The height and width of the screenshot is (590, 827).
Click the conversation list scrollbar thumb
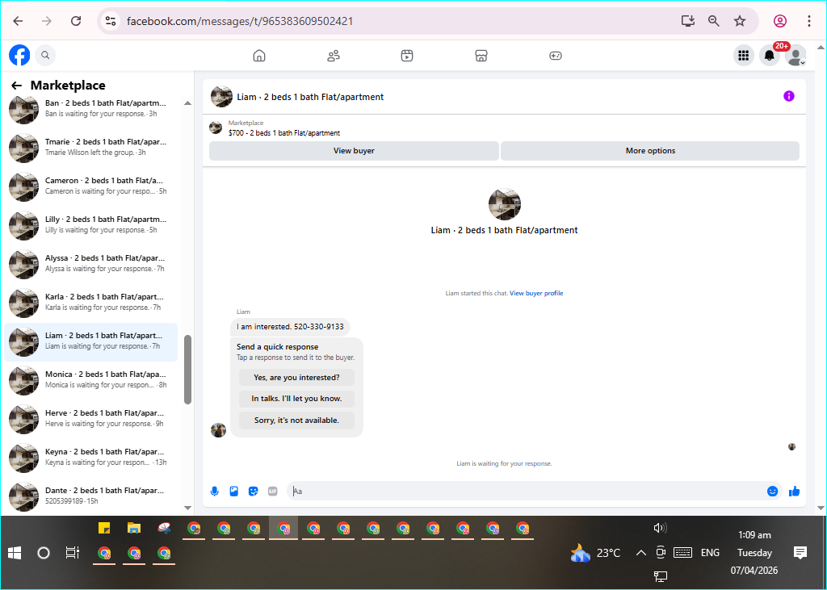coord(187,369)
